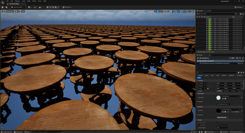Open the camera speed setting
This screenshot has height=133, width=245.
point(189,11)
